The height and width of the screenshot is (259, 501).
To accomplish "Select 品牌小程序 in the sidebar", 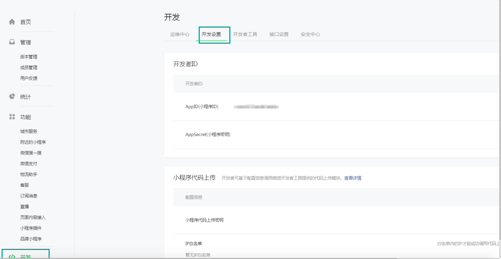I will tap(31, 239).
